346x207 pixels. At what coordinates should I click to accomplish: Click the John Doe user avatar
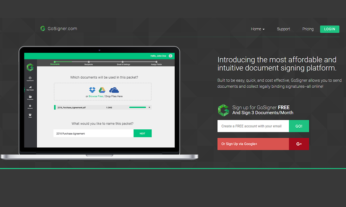(x=171, y=56)
